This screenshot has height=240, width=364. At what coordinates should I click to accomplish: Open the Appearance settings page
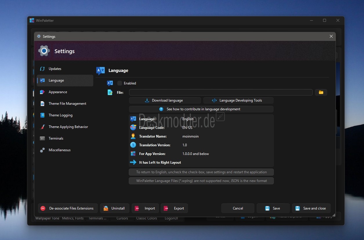(65, 92)
